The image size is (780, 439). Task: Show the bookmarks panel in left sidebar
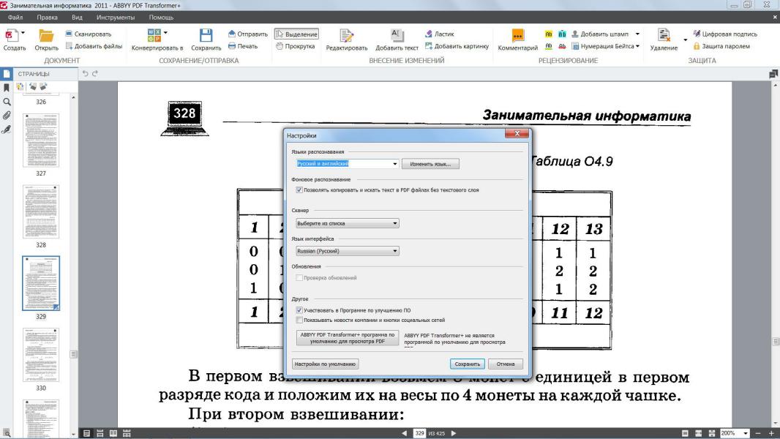click(7, 88)
